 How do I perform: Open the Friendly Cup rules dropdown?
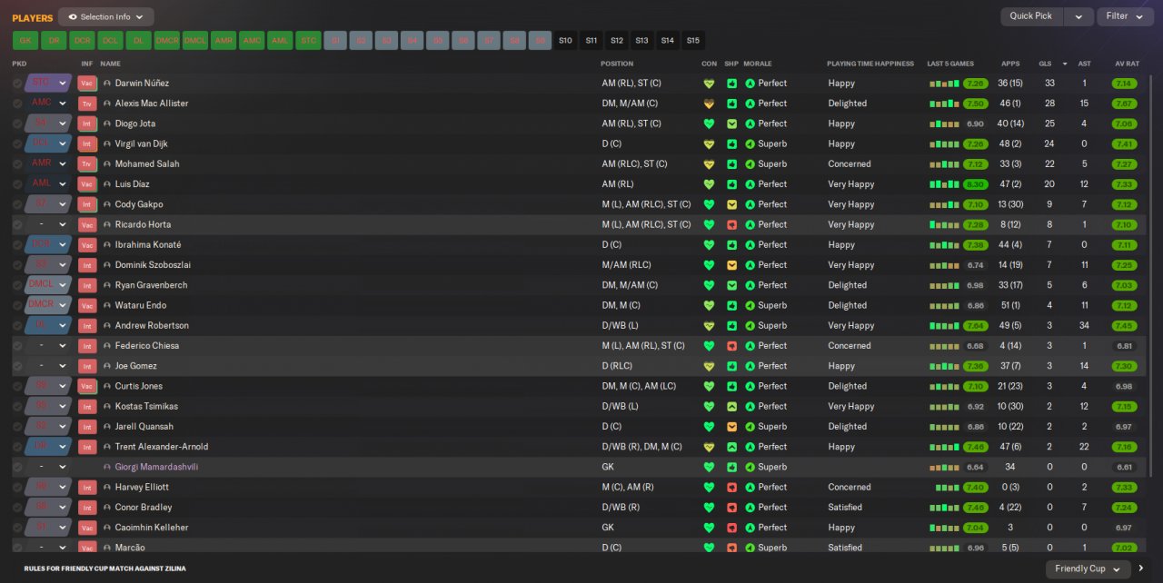(1088, 568)
